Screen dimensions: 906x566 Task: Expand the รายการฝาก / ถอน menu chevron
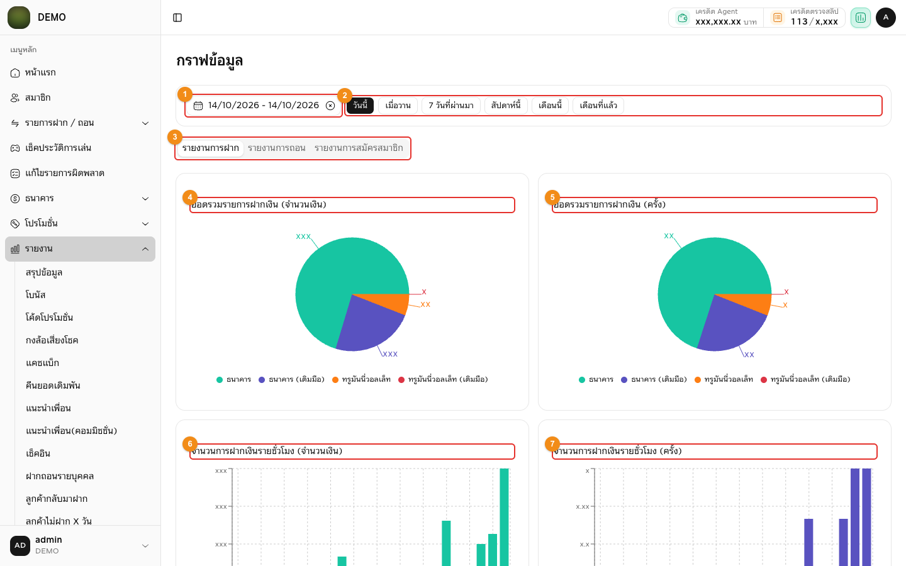tap(145, 123)
